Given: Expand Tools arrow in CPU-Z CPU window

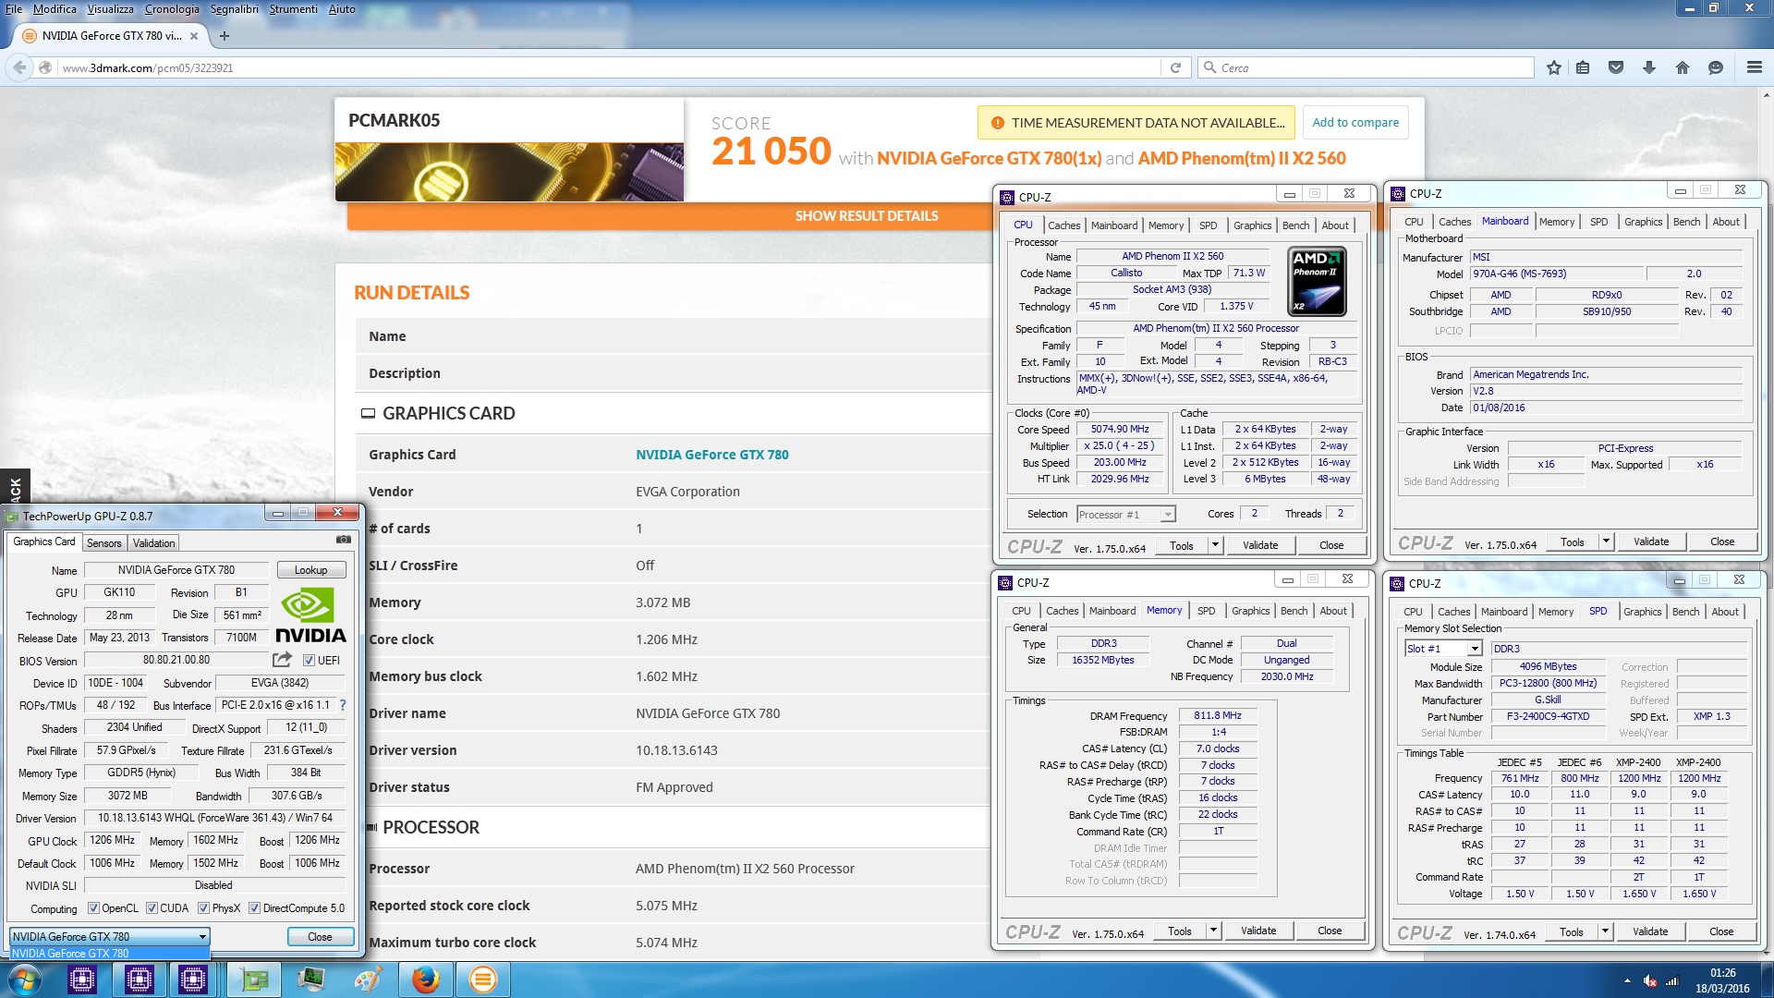Looking at the screenshot, I should pos(1215,545).
